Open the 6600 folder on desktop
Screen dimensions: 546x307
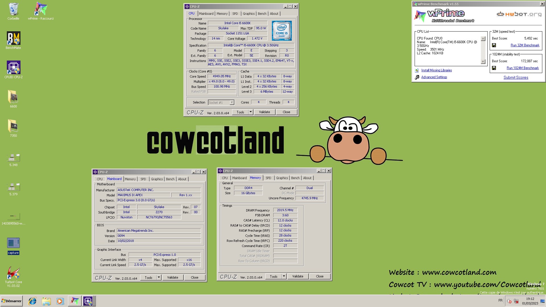tap(13, 99)
